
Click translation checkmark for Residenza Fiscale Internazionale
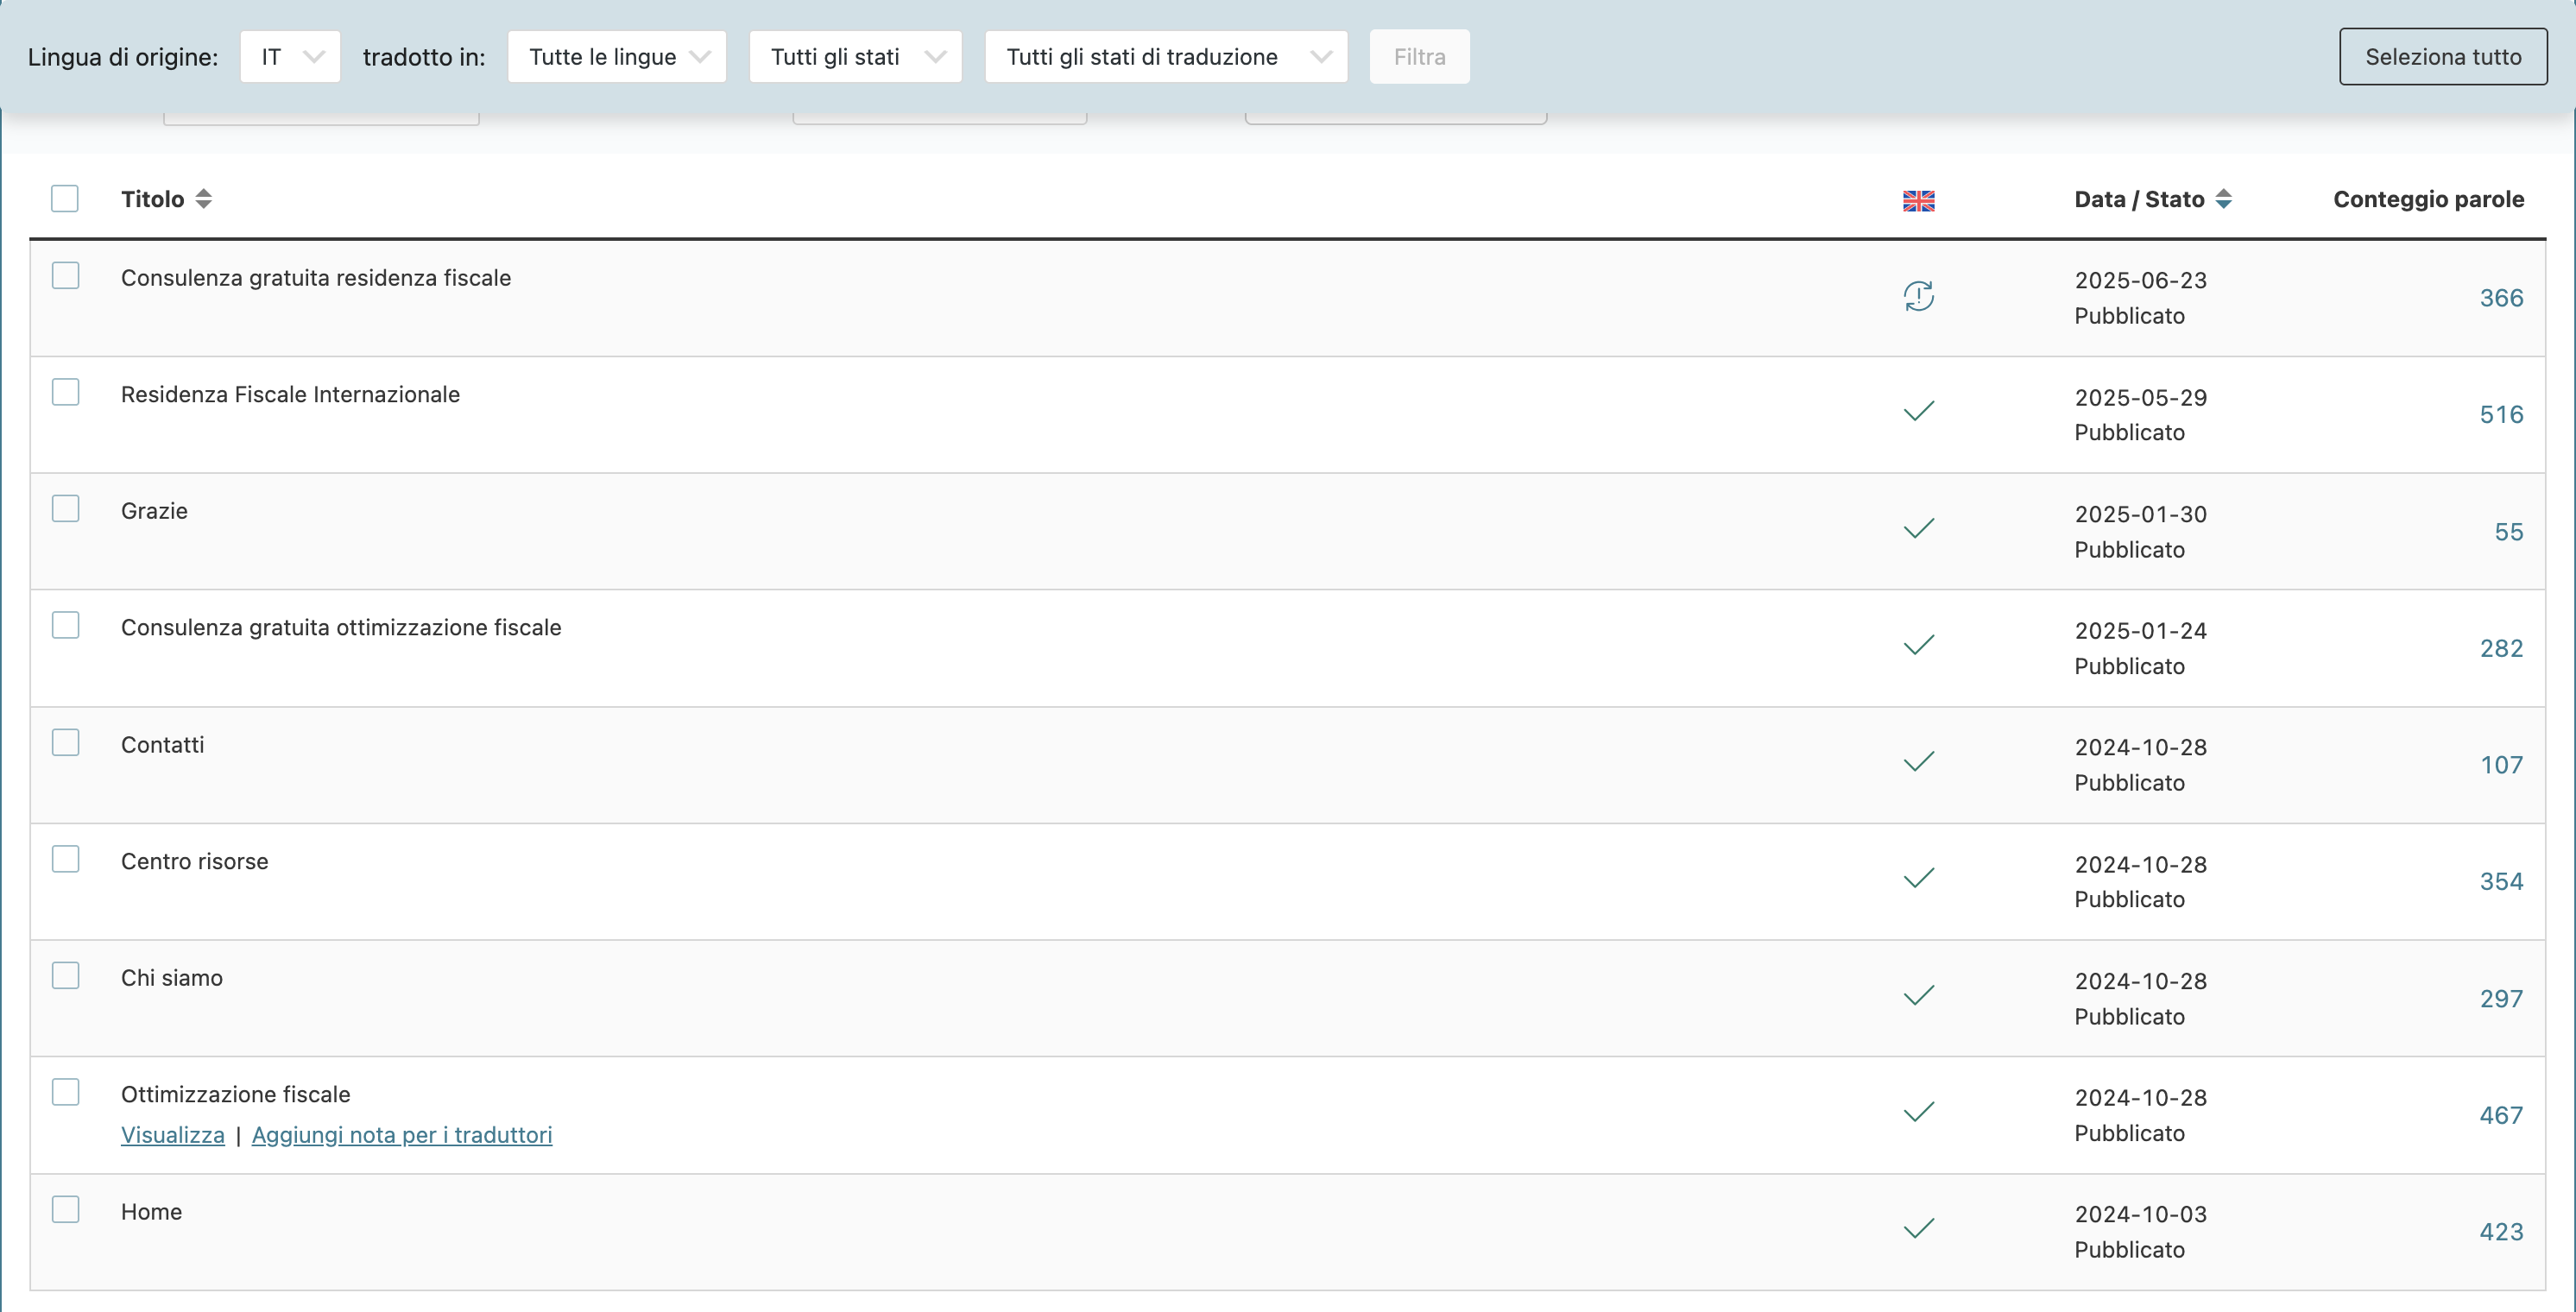coord(1918,411)
